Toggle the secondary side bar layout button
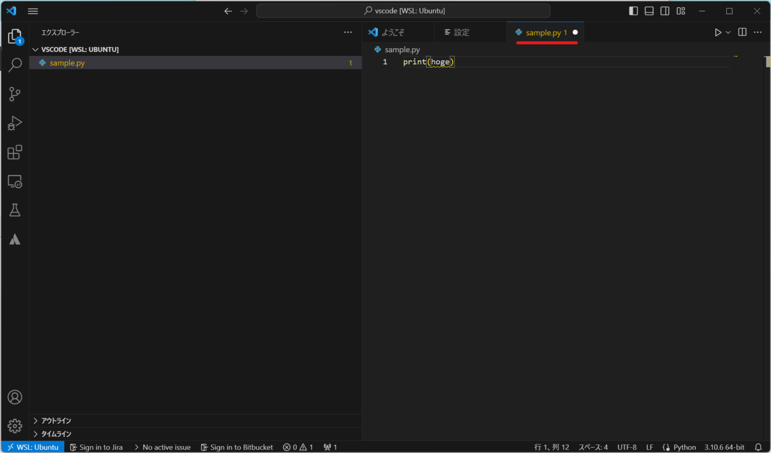 click(665, 11)
